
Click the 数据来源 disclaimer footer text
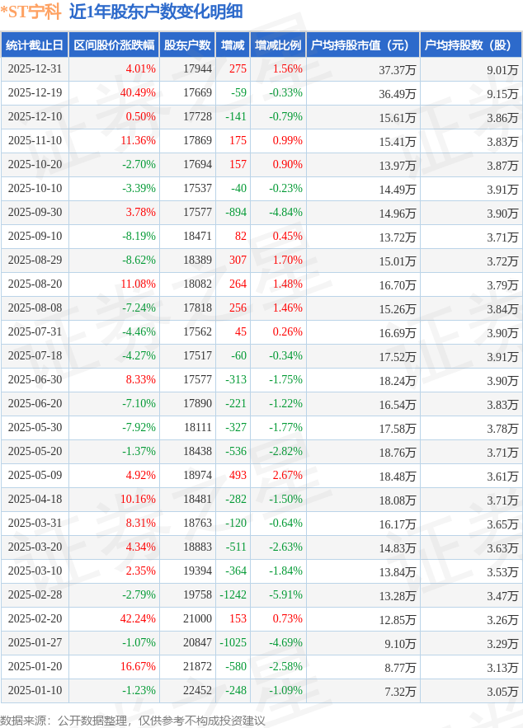[133, 720]
